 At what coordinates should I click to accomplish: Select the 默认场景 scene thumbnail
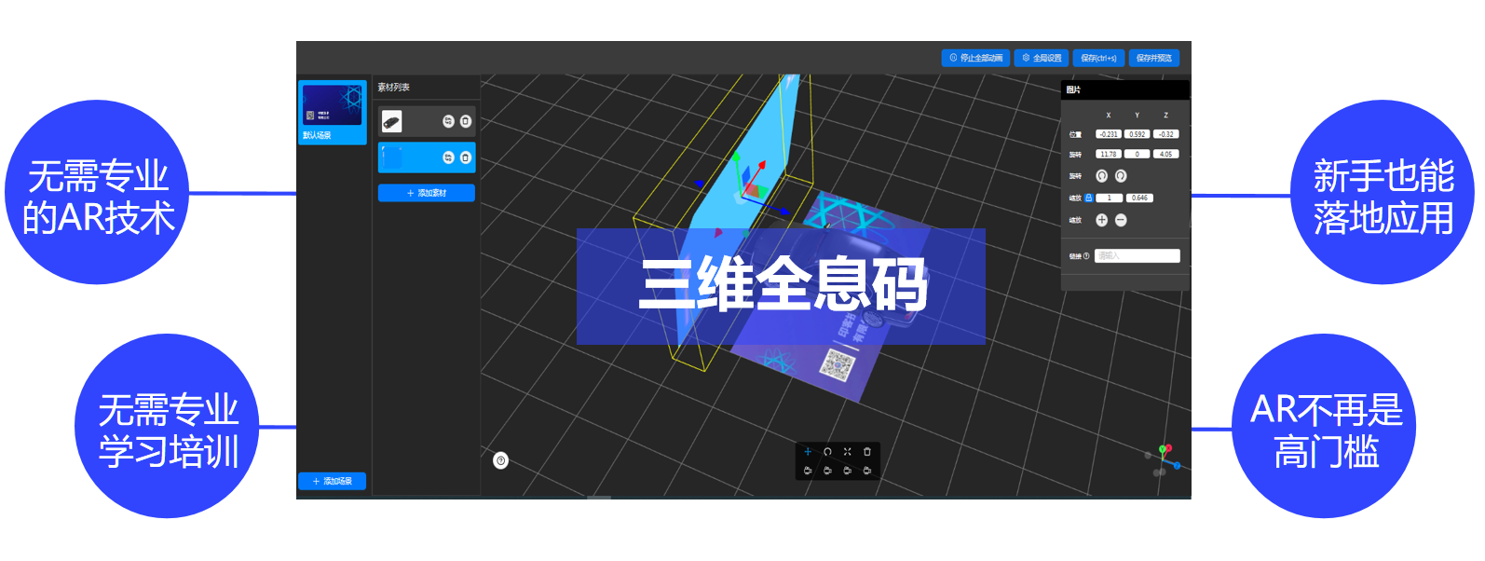pos(333,106)
